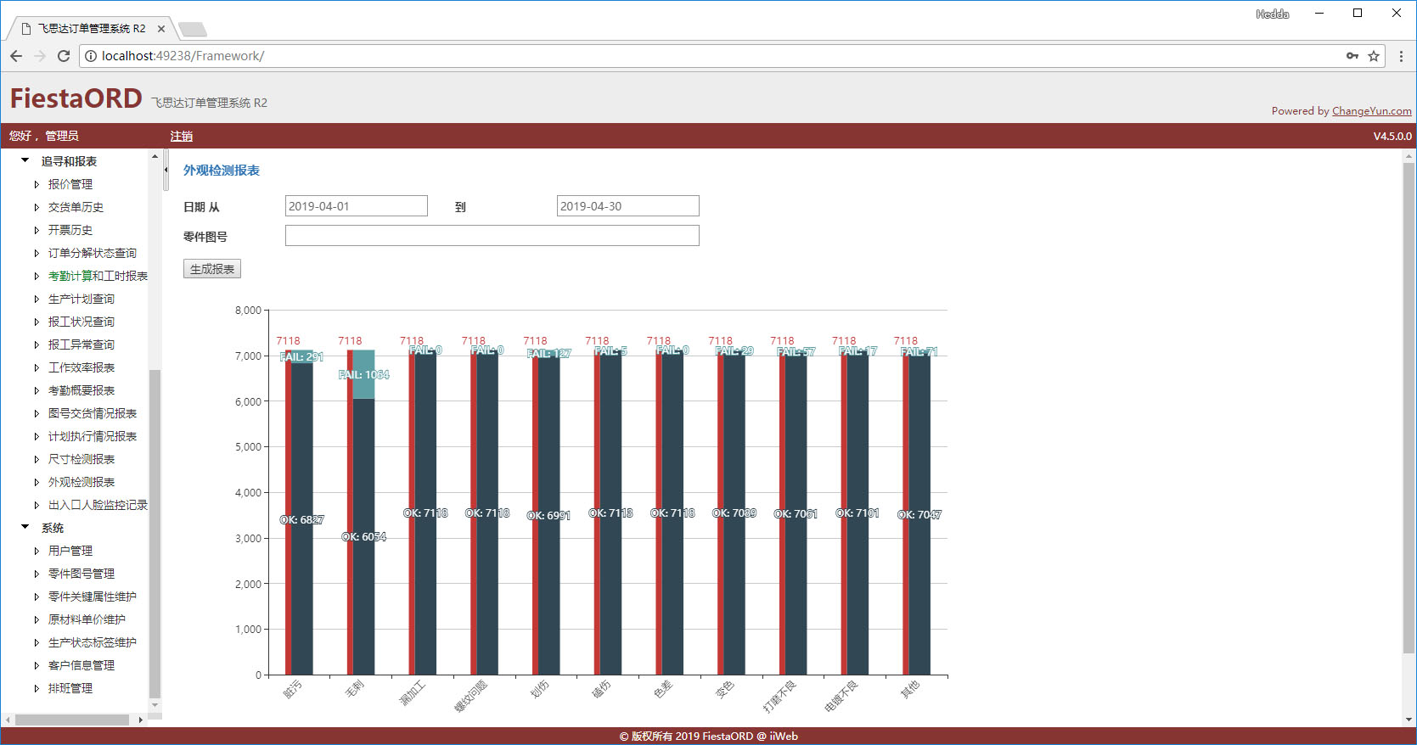Expand arrow beside 报价管理
This screenshot has height=745, width=1417.
(x=37, y=184)
